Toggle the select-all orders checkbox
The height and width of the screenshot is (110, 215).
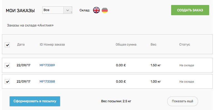point(7,44)
